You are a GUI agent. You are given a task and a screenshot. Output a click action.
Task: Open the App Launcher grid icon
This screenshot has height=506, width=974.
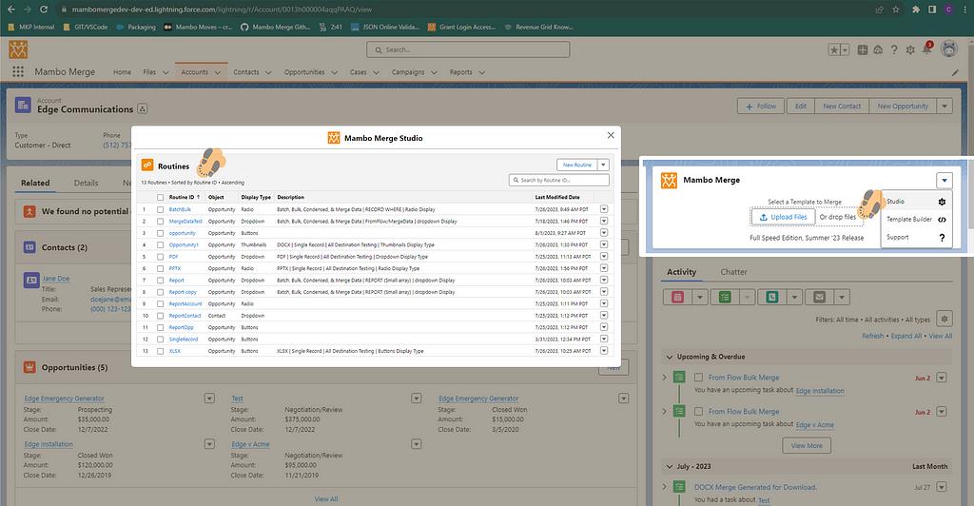tap(18, 72)
